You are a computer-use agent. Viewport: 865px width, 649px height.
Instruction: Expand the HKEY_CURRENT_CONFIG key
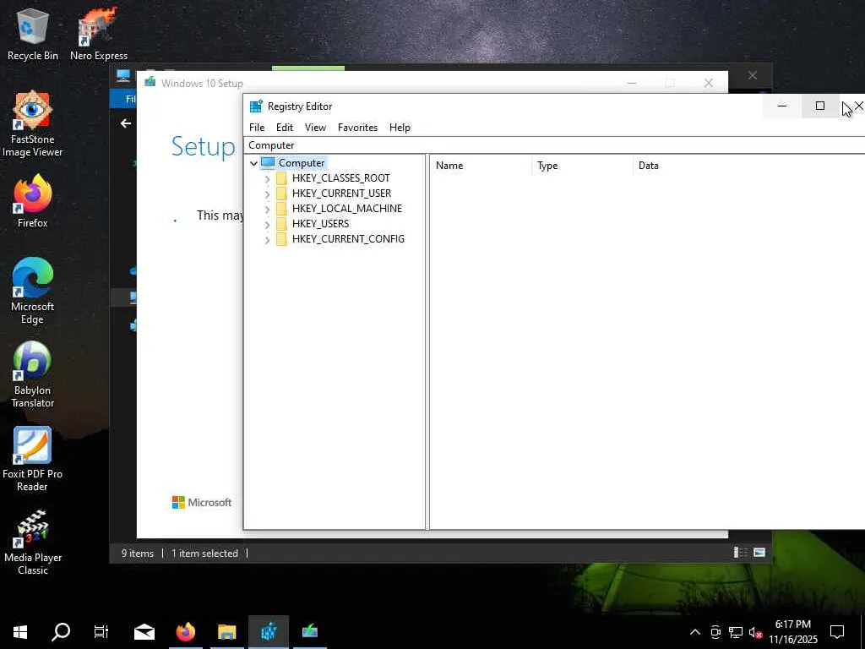(268, 239)
